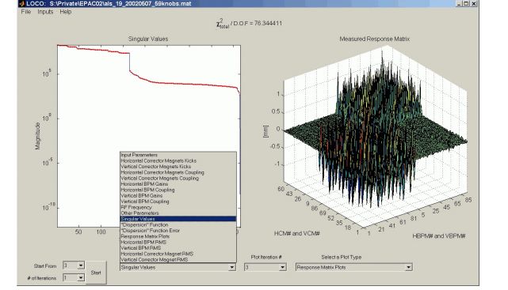Viewport: 508px width, 290px height.
Task: Click the Start button
Action: tap(96, 273)
